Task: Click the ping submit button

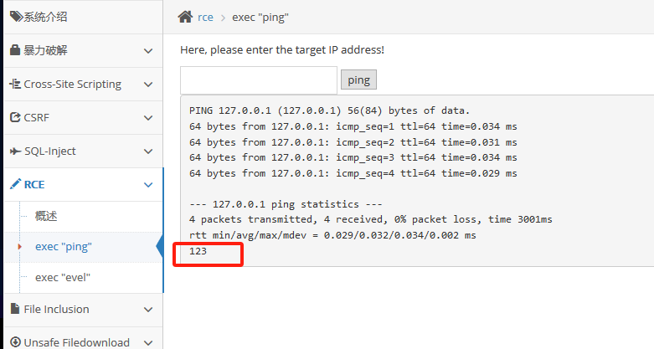Action: pyautogui.click(x=358, y=80)
